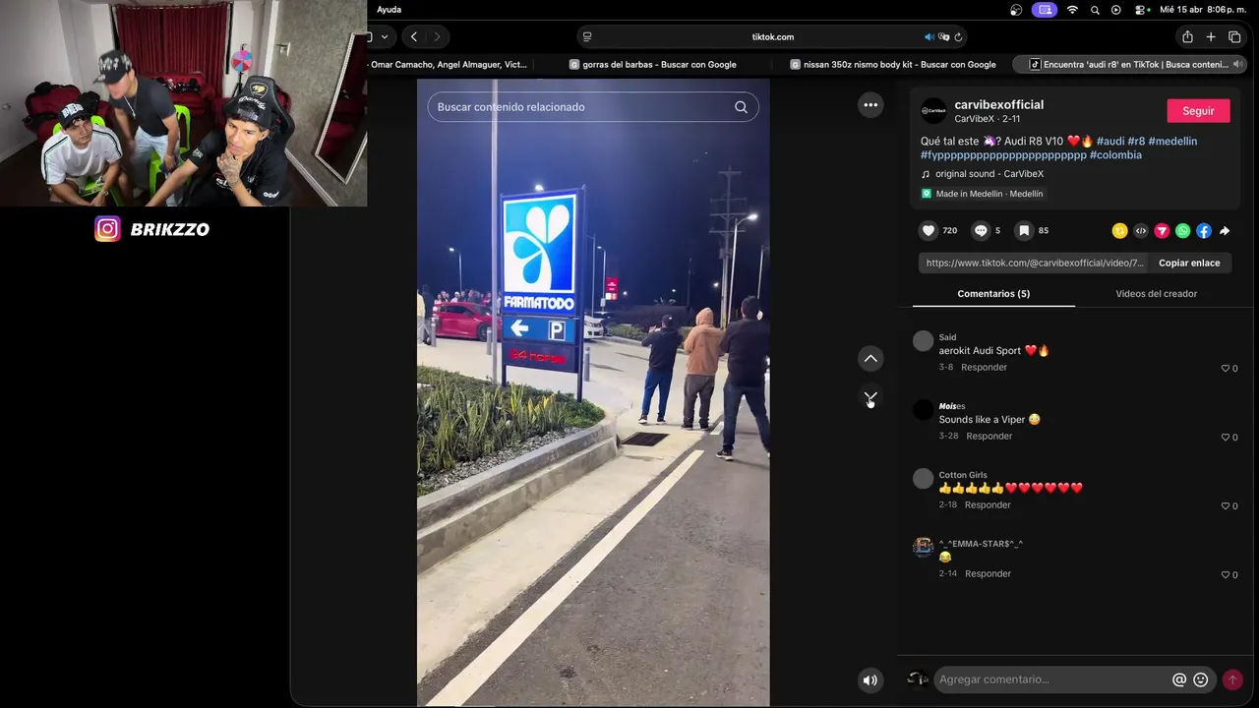Mute tab audio icon in address bar
Screen dimensions: 1259x708
tap(929, 36)
